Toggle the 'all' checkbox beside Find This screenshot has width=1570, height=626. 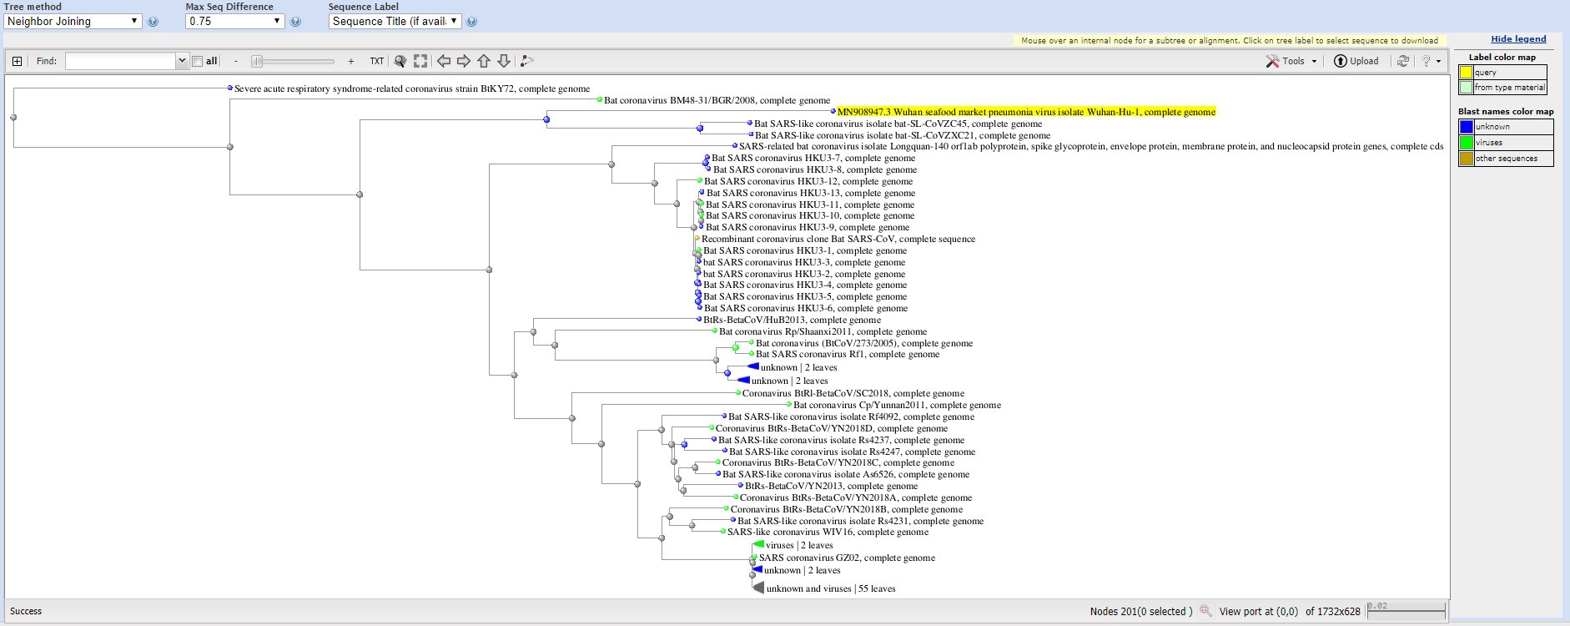[198, 61]
